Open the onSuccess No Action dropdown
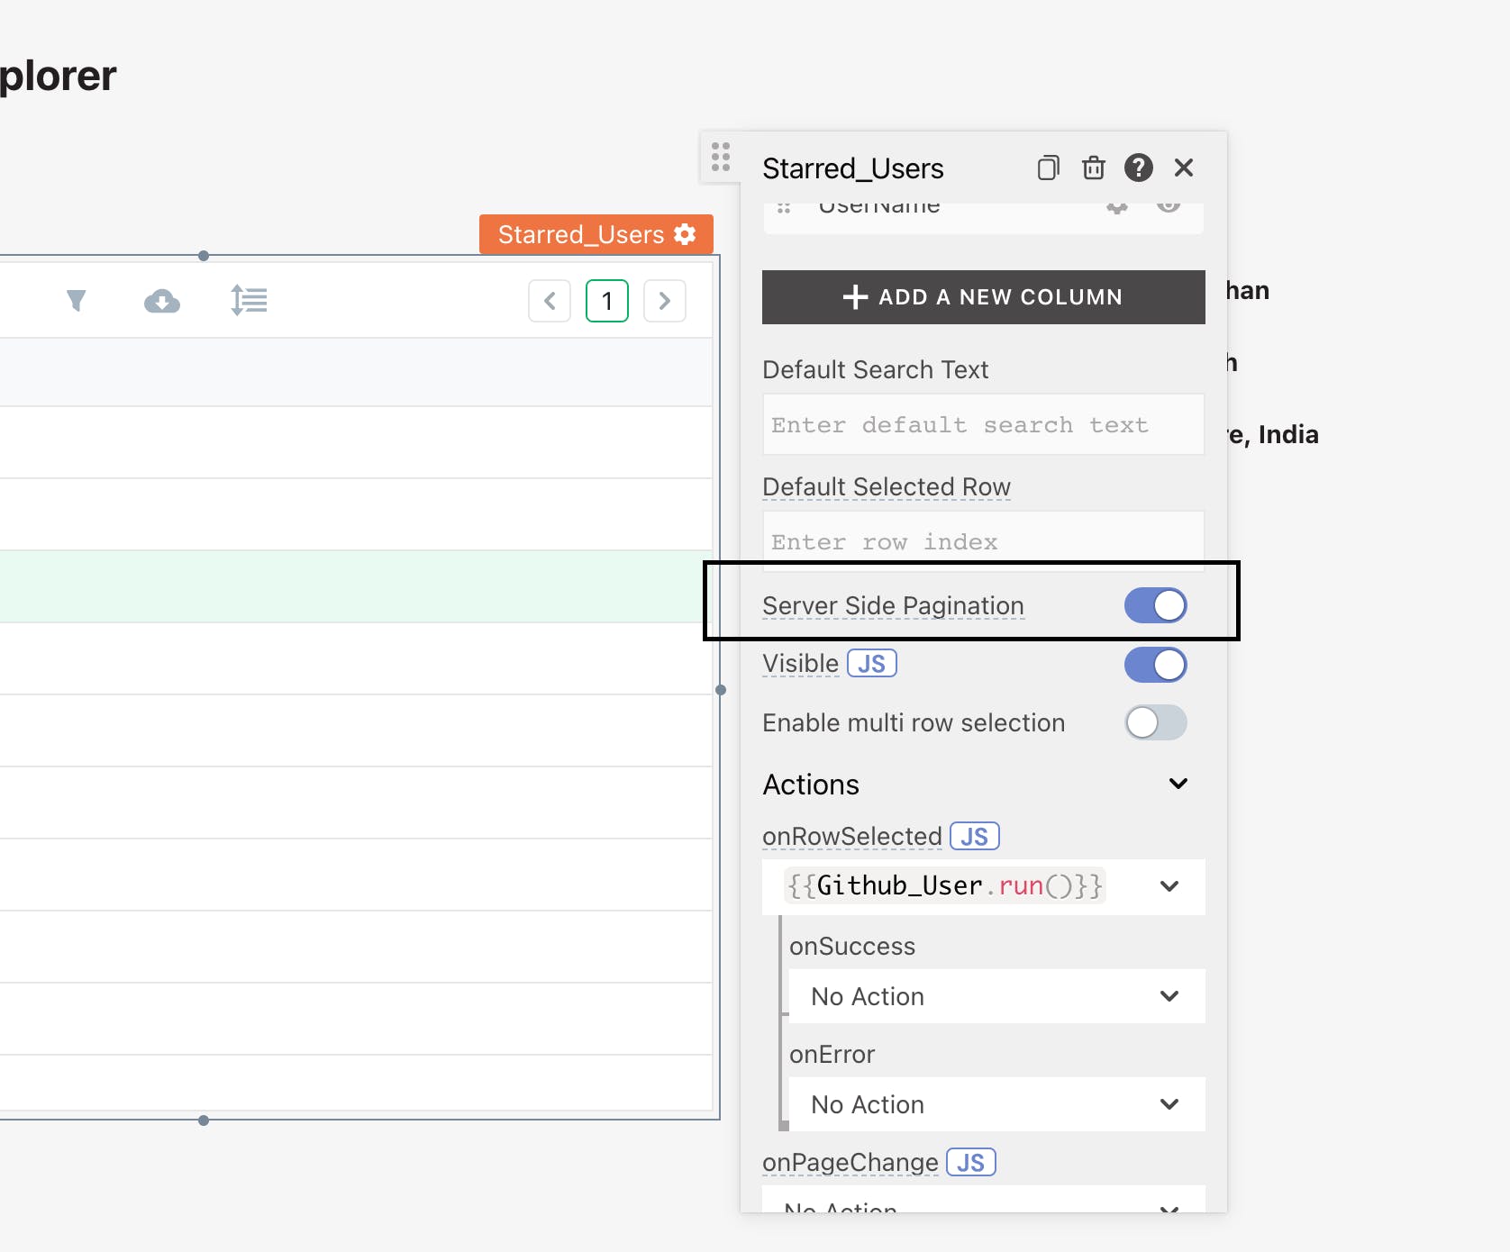 pos(996,996)
